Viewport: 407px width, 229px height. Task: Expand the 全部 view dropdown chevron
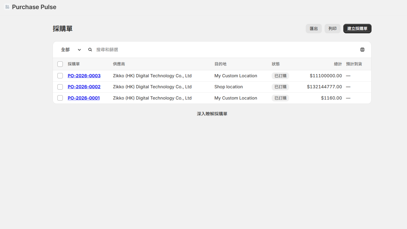(79, 50)
